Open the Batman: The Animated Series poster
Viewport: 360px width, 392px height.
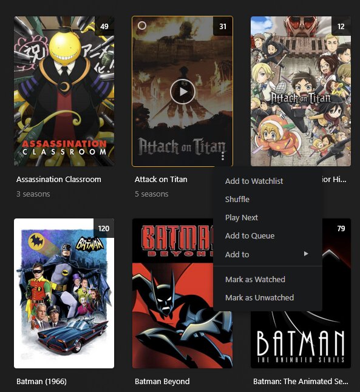pyautogui.click(x=301, y=340)
